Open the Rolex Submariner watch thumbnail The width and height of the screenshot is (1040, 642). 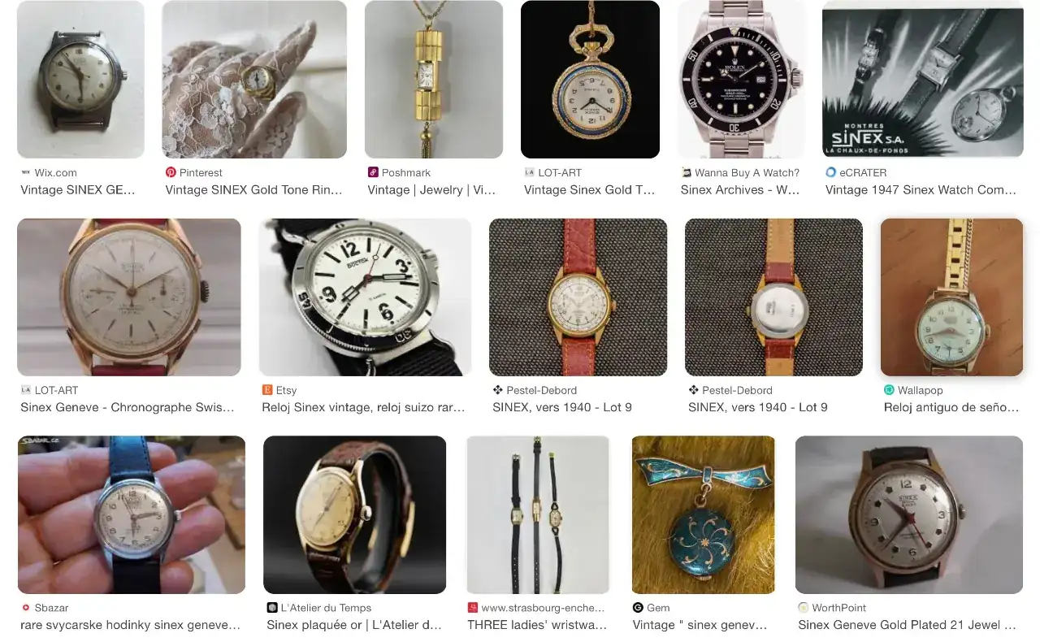pyautogui.click(x=741, y=80)
